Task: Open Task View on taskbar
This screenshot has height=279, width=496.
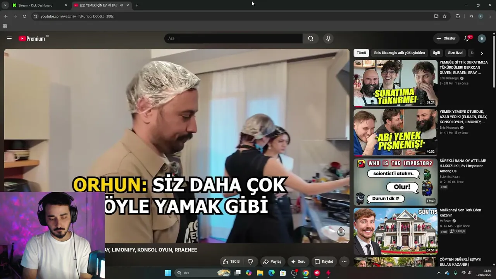Action: pyautogui.click(x=238, y=273)
